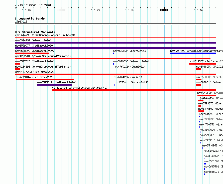
Task: Click nsv4760109 (Quan2021) label
Action: (x=129, y=67)
